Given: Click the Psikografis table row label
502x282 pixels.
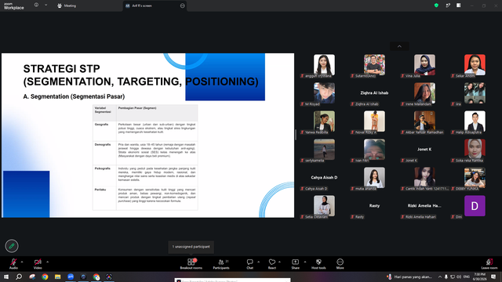Looking at the screenshot, I should (x=103, y=168).
